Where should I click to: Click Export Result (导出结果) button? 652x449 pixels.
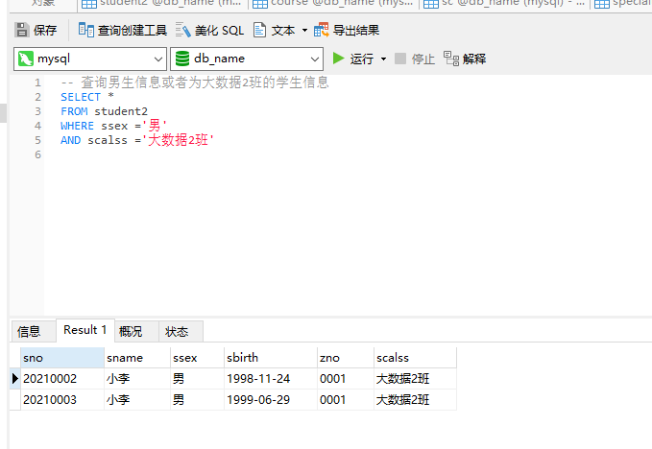tap(347, 30)
